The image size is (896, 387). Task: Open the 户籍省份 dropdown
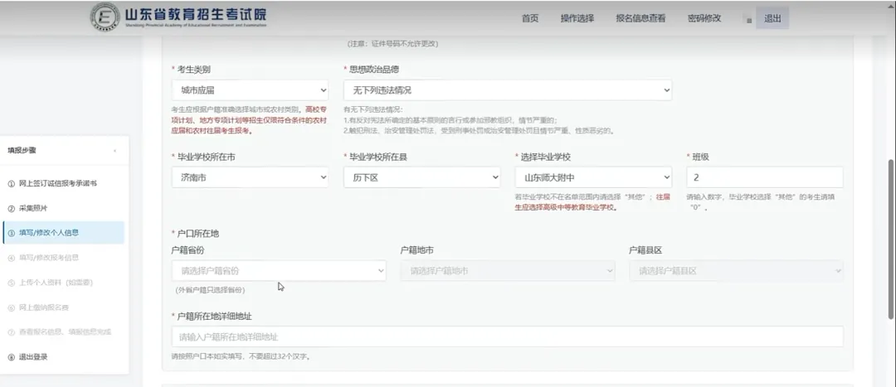(x=279, y=271)
